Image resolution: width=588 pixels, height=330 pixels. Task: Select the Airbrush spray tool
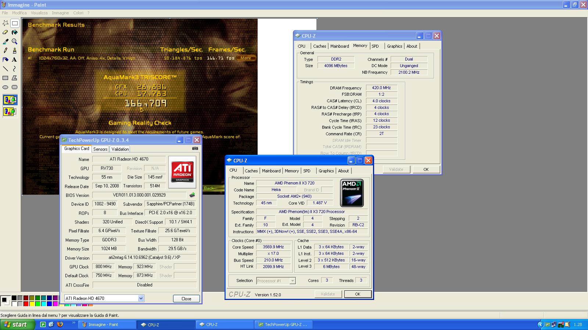click(6, 60)
